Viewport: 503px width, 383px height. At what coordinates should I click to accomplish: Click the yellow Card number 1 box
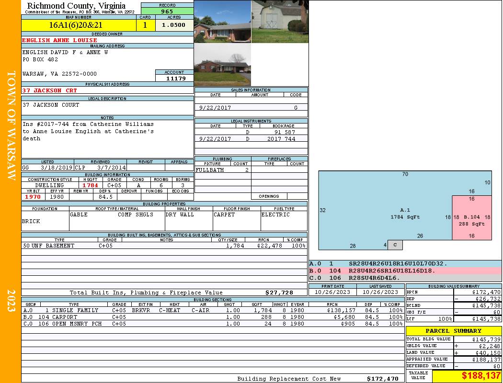pyautogui.click(x=145, y=25)
